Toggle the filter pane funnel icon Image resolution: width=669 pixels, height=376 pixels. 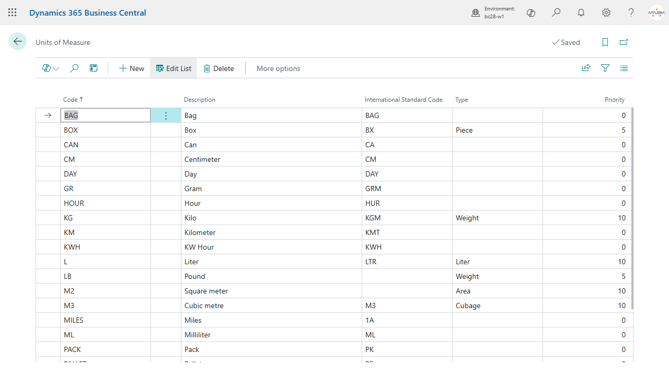(605, 68)
